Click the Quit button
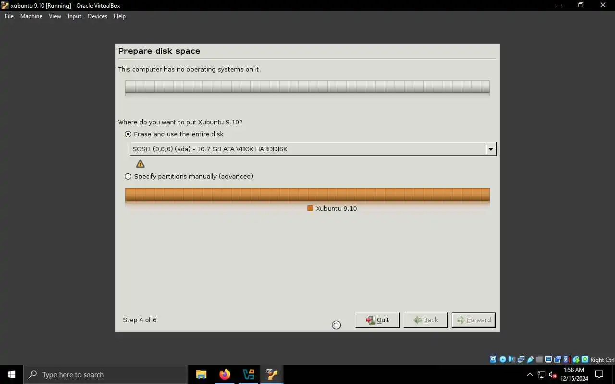 coord(377,320)
